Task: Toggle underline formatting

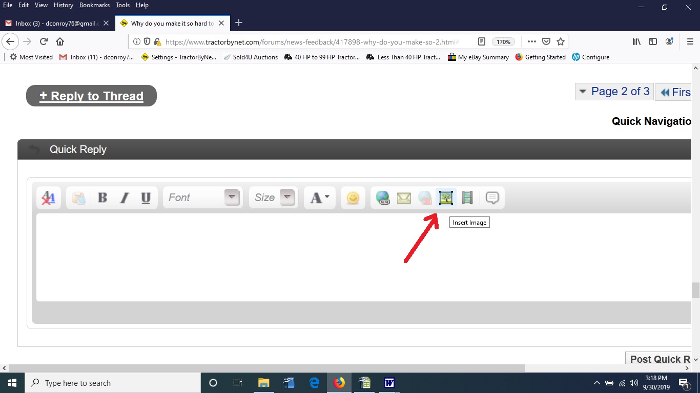Action: pyautogui.click(x=146, y=198)
